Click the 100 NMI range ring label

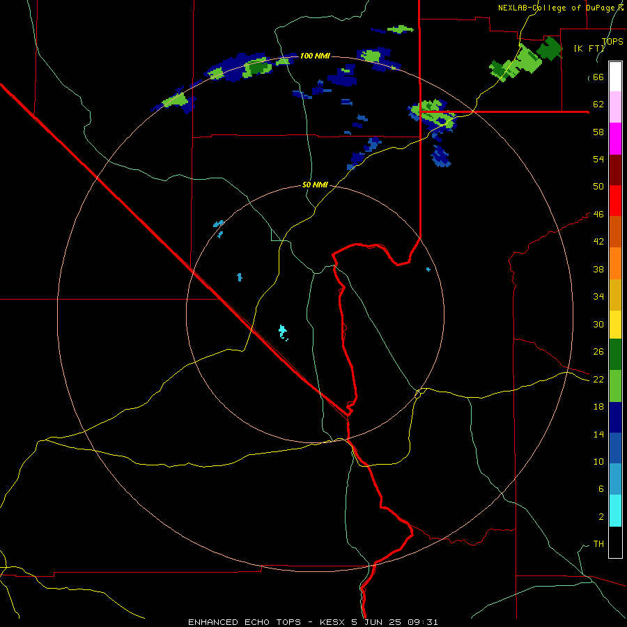click(x=315, y=56)
